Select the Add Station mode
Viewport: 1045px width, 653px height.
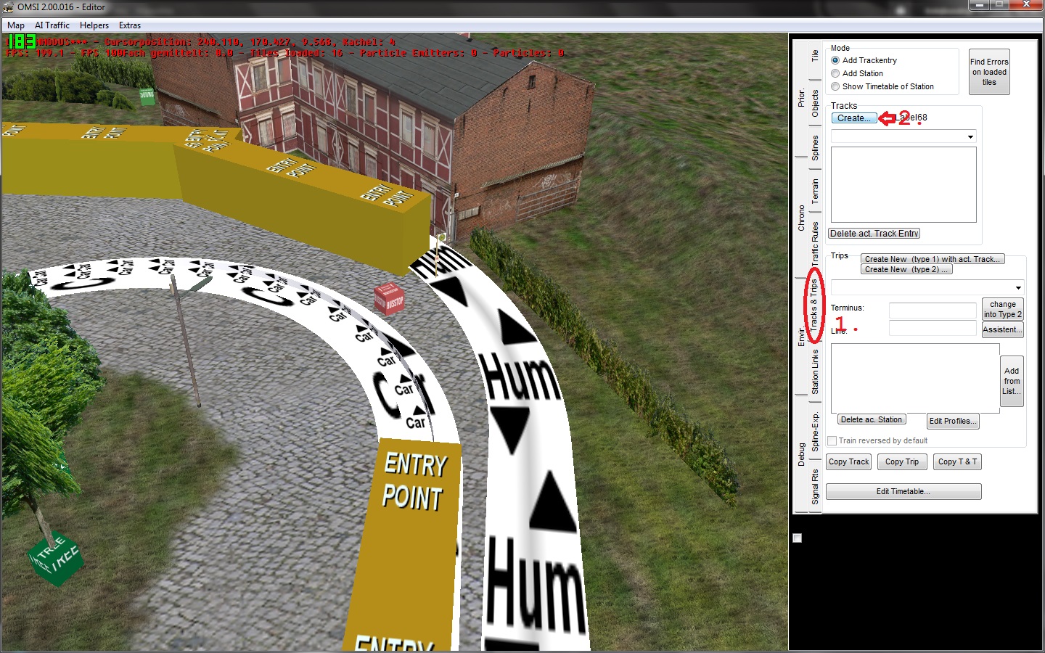(835, 73)
